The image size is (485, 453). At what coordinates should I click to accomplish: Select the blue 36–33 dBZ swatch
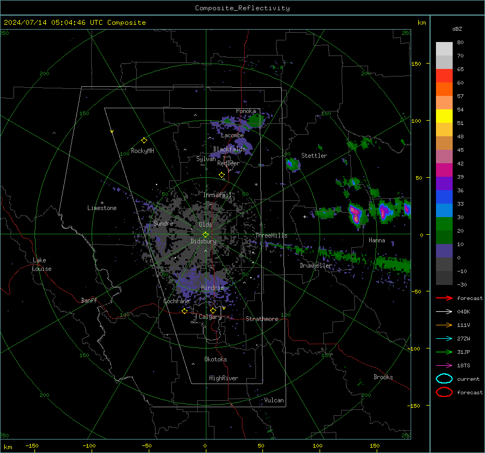(444, 197)
